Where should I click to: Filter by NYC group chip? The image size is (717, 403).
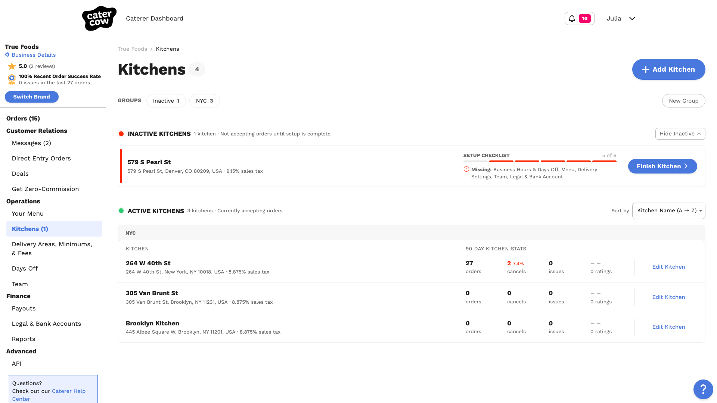click(204, 101)
